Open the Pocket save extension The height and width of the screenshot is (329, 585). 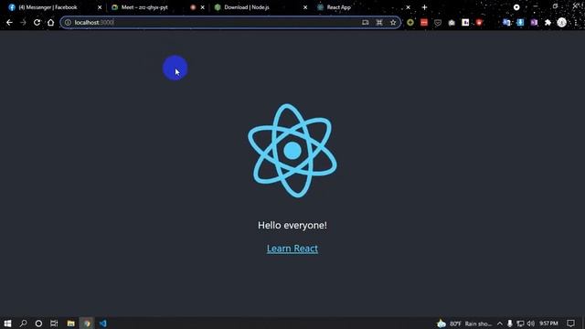tap(438, 23)
